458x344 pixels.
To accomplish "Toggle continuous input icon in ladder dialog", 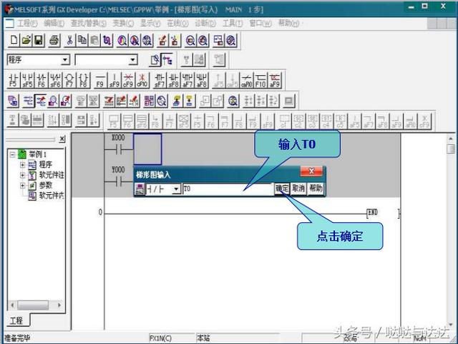I will click(140, 189).
